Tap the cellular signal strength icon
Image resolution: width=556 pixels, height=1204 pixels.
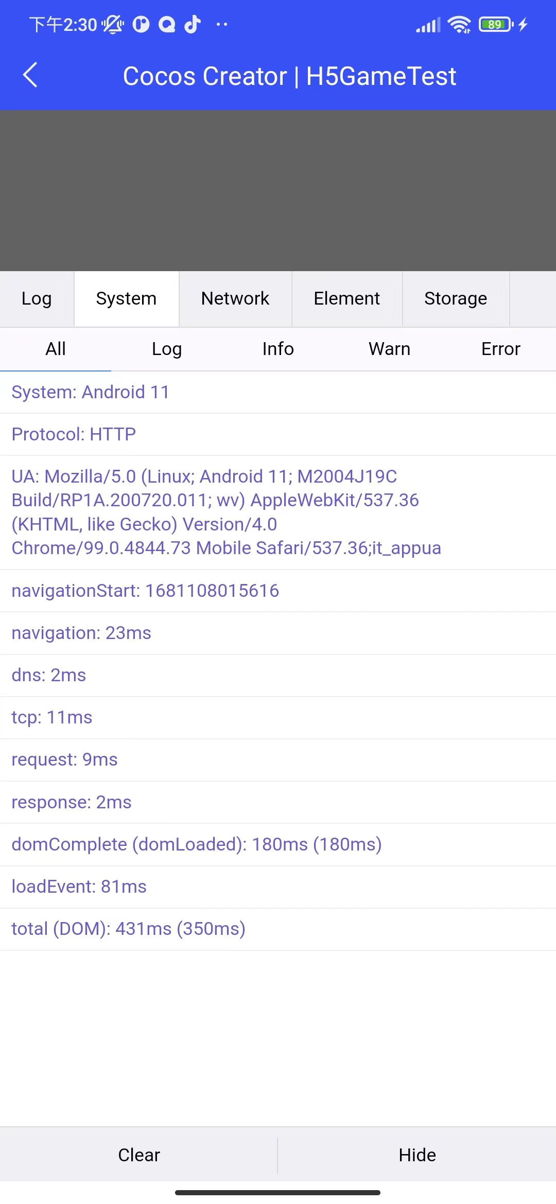tap(428, 24)
